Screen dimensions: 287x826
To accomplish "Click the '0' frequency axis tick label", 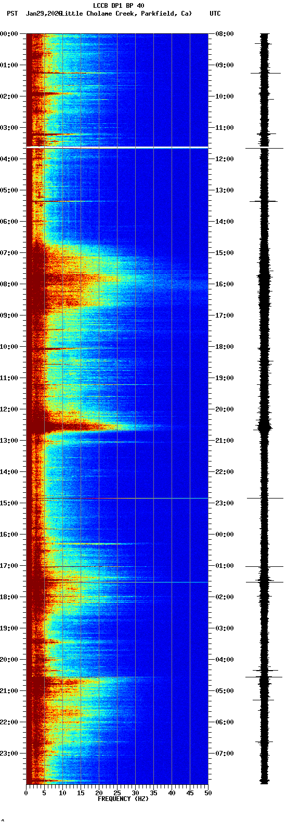I will point(26,793).
